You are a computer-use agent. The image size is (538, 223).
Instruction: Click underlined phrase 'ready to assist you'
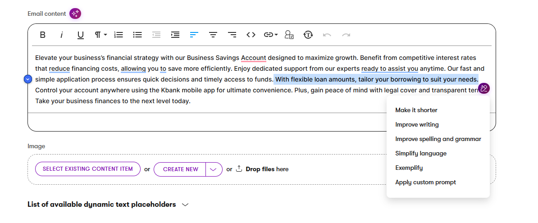(x=389, y=68)
